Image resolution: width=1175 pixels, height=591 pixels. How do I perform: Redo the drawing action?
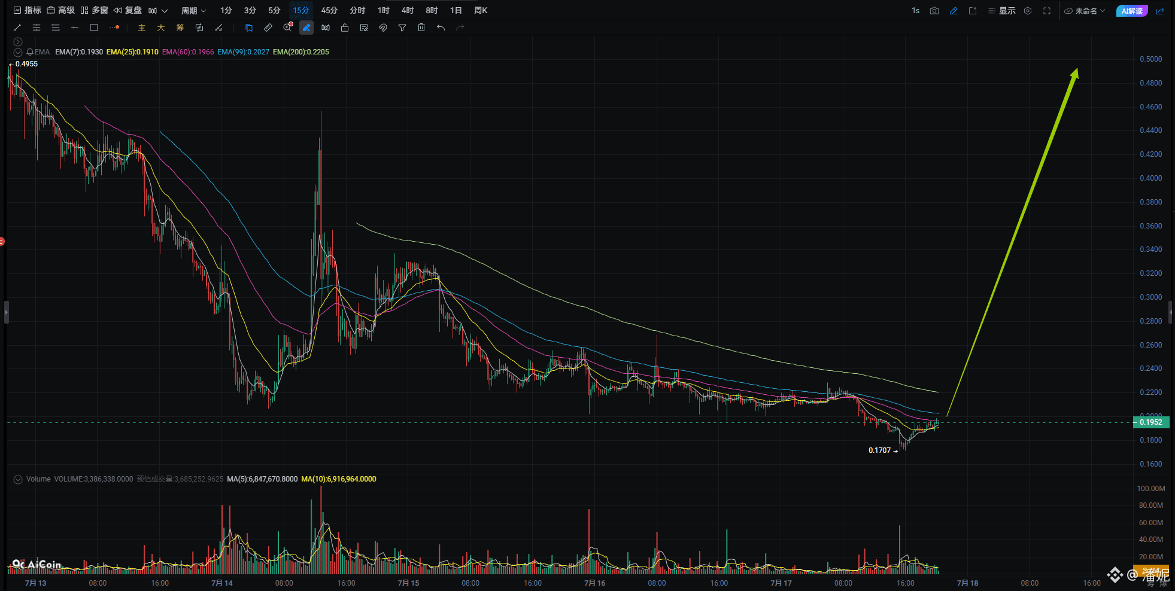pos(460,28)
